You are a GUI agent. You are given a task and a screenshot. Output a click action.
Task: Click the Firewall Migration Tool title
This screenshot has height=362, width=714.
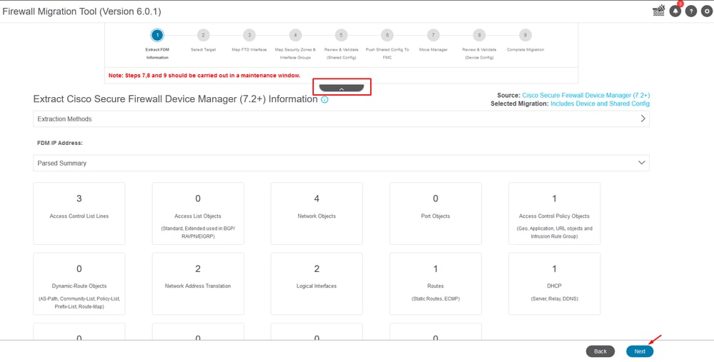click(x=82, y=11)
